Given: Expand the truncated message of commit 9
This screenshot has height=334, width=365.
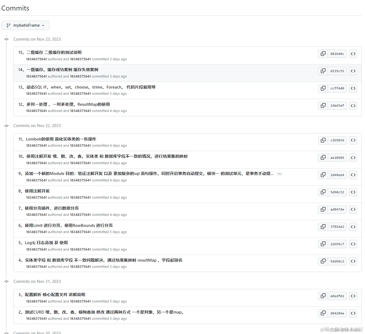Looking at the screenshot, I should pos(280,174).
